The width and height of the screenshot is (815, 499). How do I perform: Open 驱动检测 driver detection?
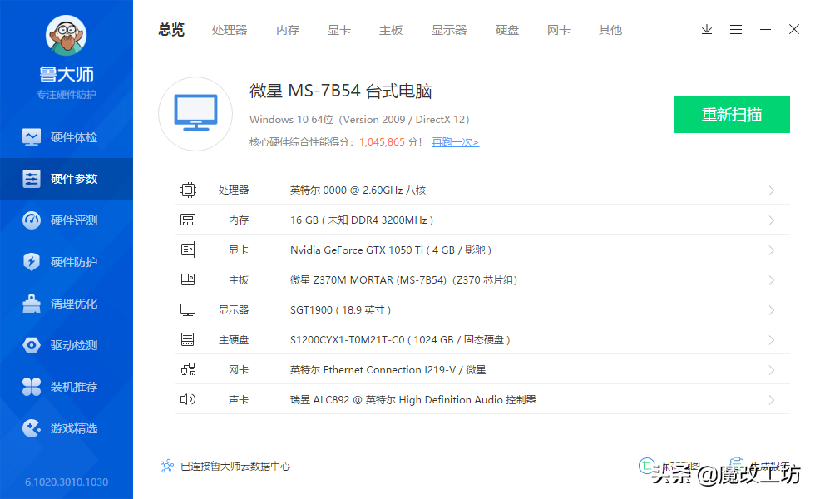click(x=67, y=345)
